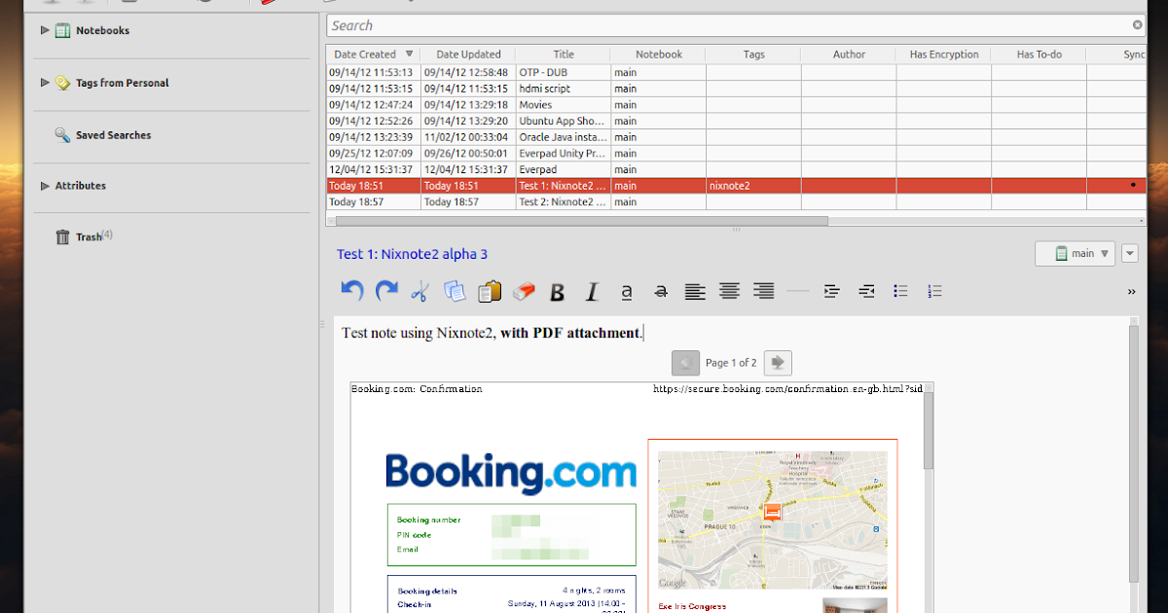Redo the last undone edit
Viewport: 1168px width, 613px height.
[386, 291]
